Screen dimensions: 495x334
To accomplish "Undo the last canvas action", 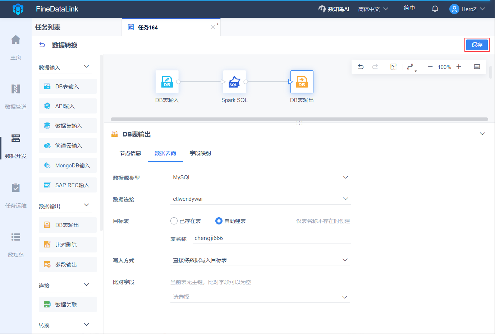I will (361, 67).
